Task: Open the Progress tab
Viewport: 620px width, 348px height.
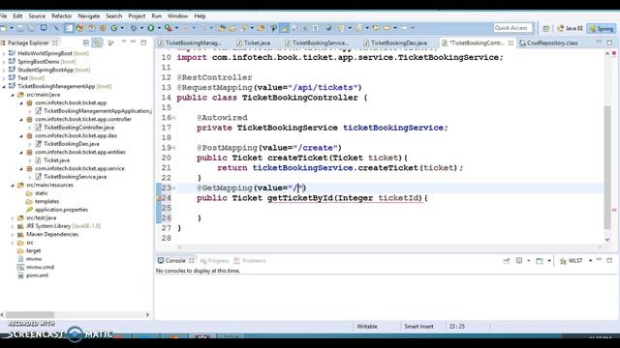Action: click(215, 261)
